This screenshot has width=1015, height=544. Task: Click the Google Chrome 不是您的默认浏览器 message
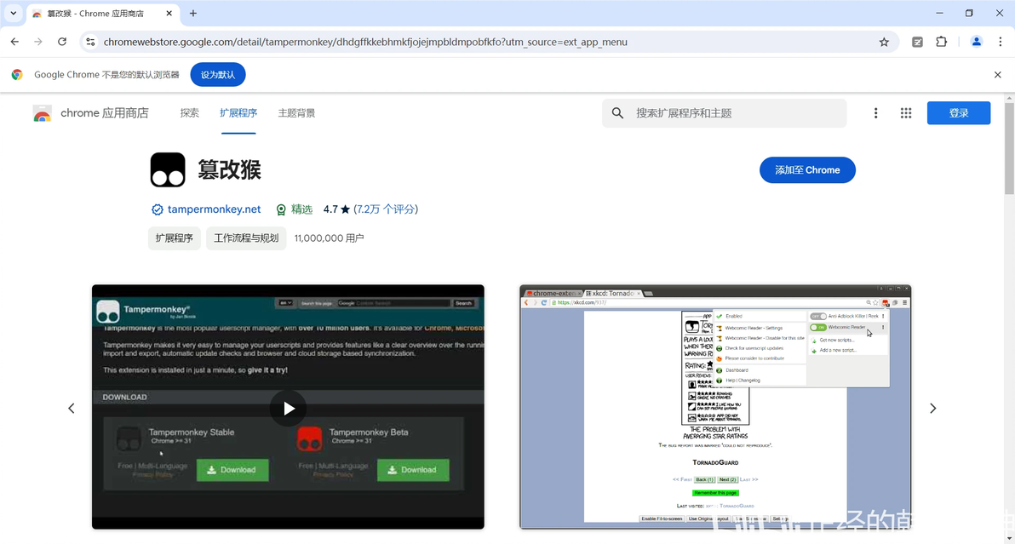pyautogui.click(x=106, y=74)
